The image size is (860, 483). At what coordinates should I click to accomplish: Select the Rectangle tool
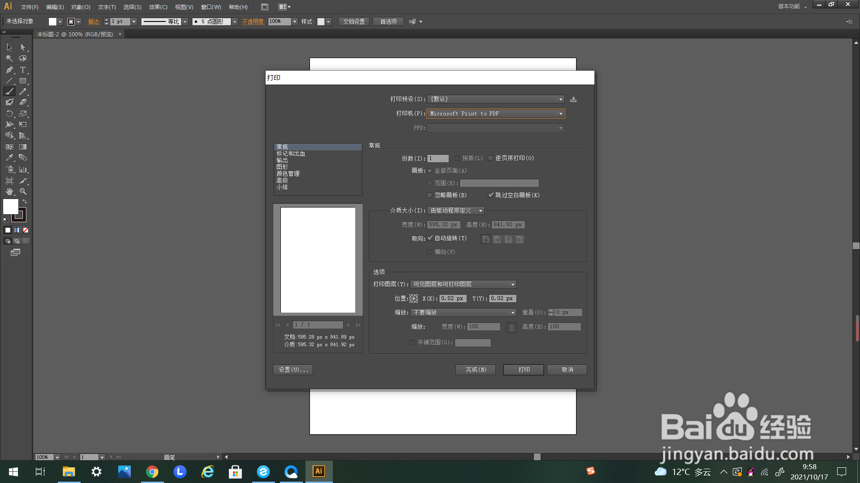coord(23,81)
